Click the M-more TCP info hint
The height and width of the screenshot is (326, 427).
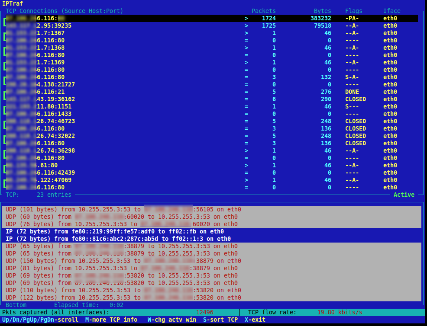[111, 320]
